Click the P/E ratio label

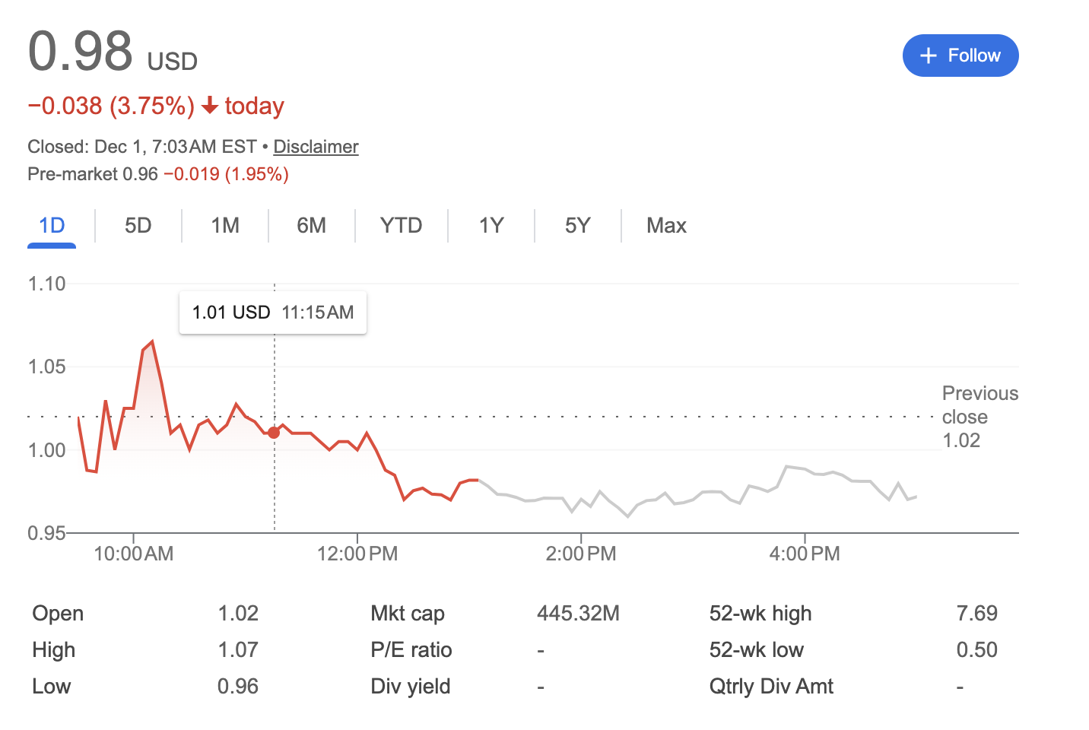pos(411,650)
